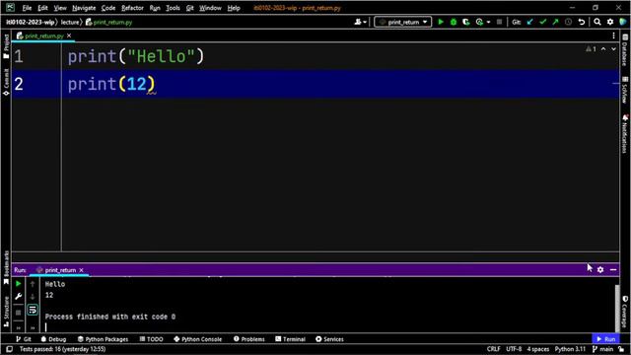Open main branch widget in status bar
The width and height of the screenshot is (631, 355).
[x=602, y=349]
